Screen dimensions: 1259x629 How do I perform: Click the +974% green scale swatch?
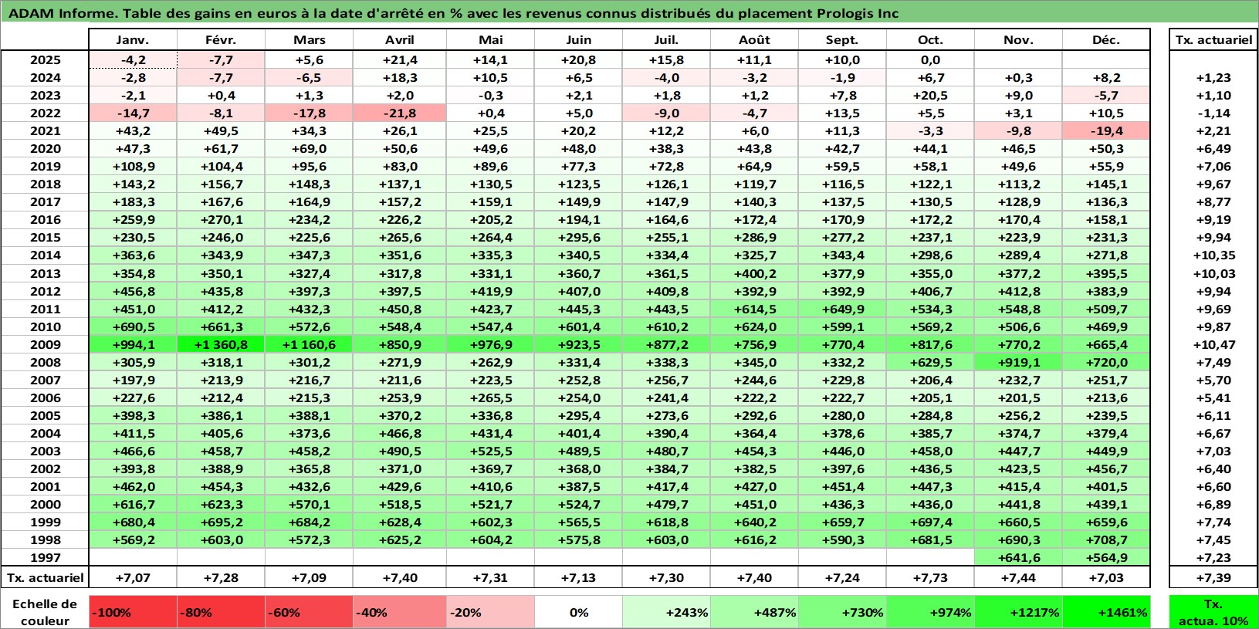tap(930, 612)
